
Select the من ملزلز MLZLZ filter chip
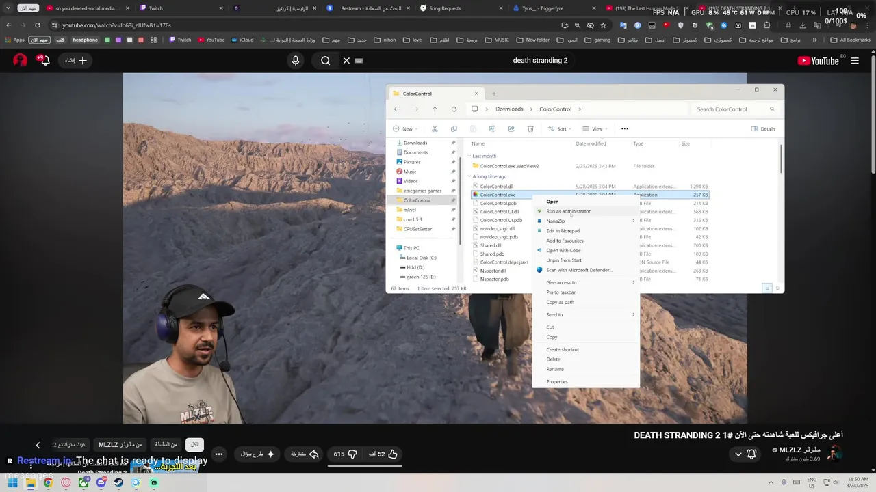point(120,445)
